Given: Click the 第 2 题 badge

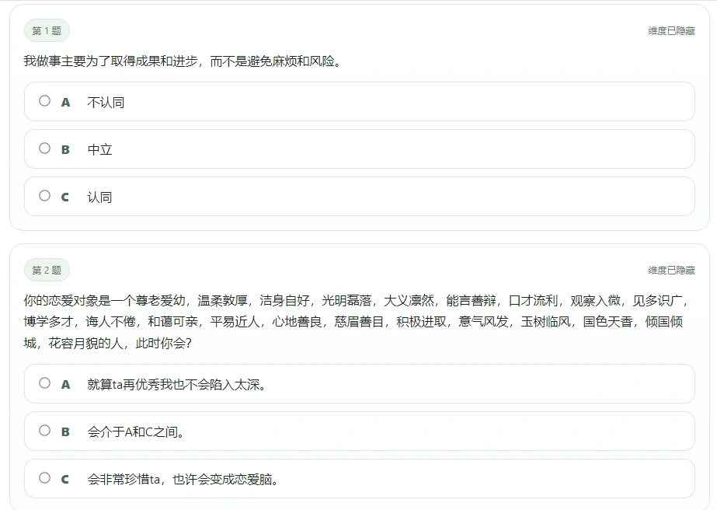Looking at the screenshot, I should 48,271.
